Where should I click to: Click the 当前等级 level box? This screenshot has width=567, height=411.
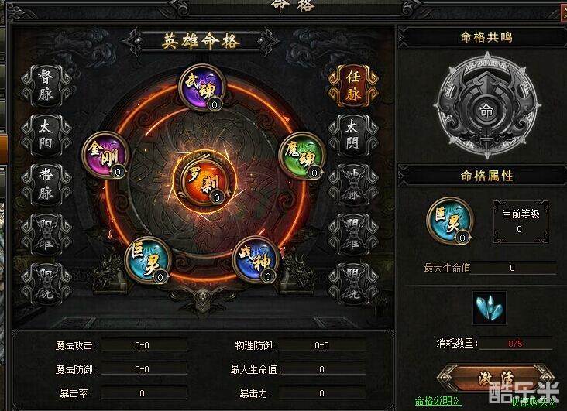coord(521,221)
